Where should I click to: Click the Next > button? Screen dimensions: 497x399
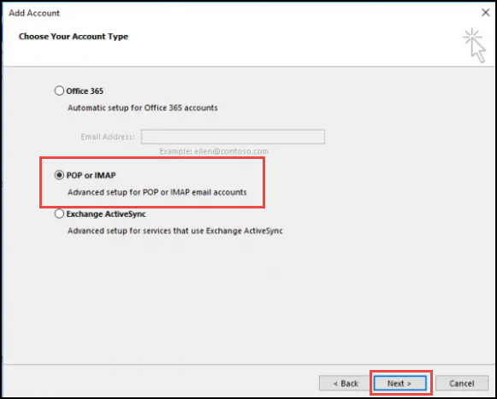click(x=399, y=384)
